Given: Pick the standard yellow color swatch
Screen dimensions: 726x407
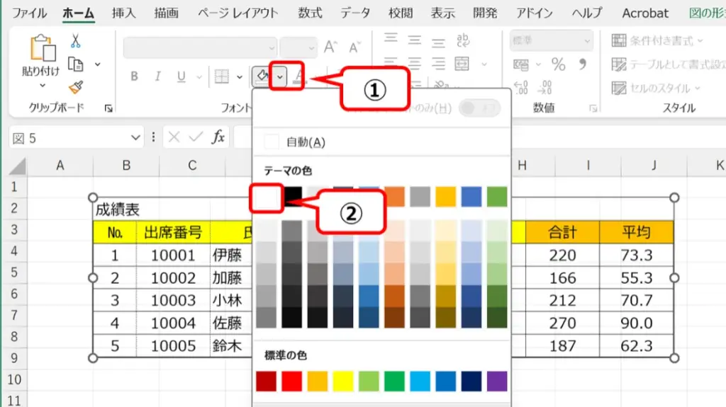Looking at the screenshot, I should click(343, 381).
